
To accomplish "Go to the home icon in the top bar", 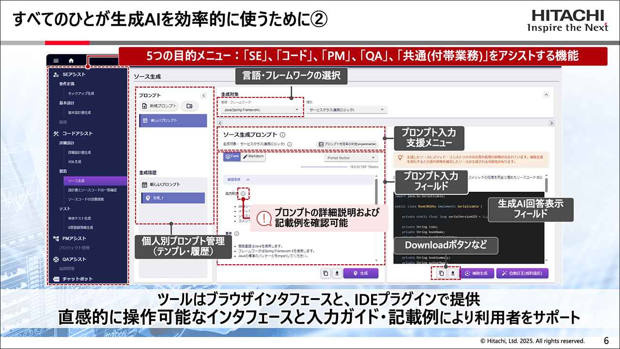I will [71, 61].
